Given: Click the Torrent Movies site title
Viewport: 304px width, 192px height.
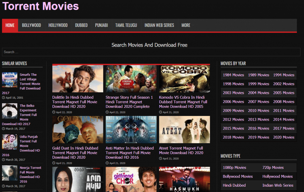Looking at the screenshot, I should 40,6.
